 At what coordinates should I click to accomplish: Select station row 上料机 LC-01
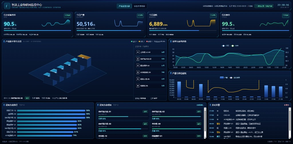[150, 52]
